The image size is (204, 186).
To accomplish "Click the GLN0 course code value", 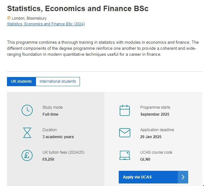I will tap(145, 159).
